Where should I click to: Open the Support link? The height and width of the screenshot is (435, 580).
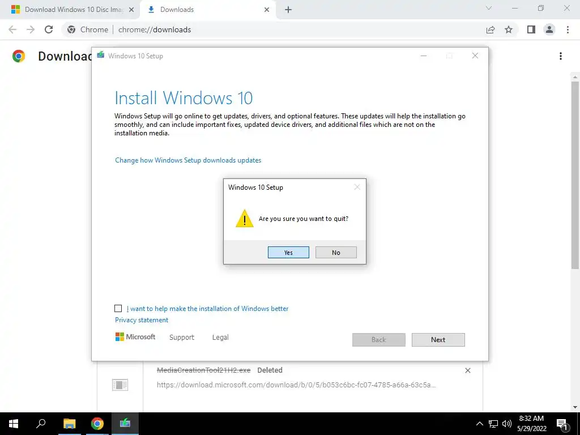pos(182,338)
